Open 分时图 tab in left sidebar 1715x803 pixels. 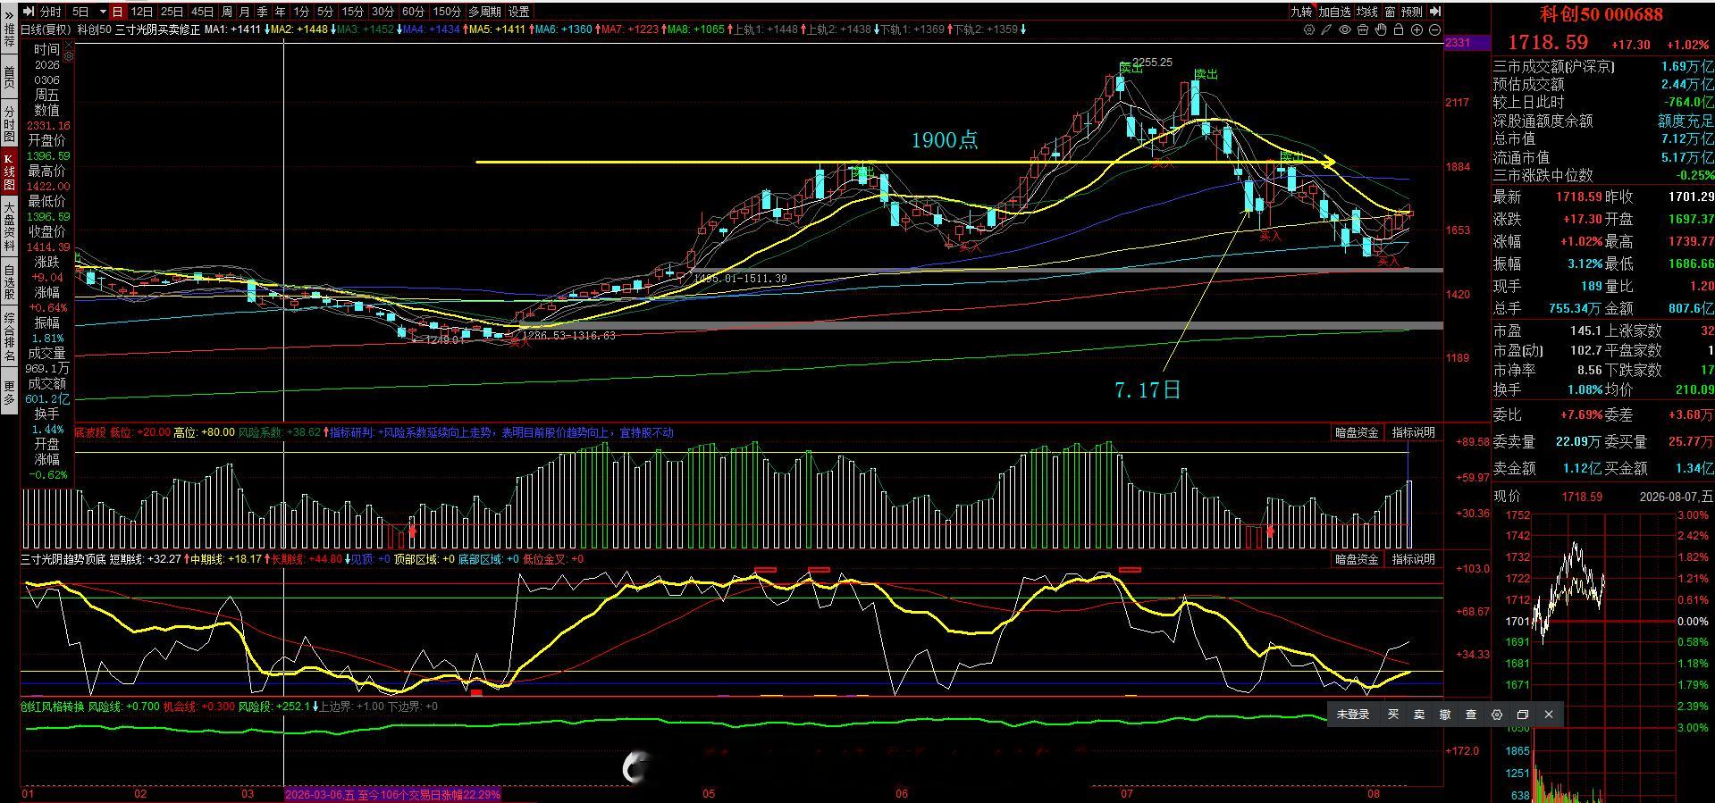[x=9, y=124]
